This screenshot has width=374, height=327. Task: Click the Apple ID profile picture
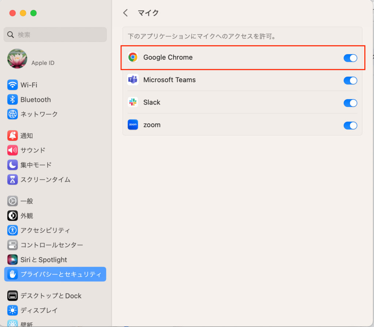[17, 59]
